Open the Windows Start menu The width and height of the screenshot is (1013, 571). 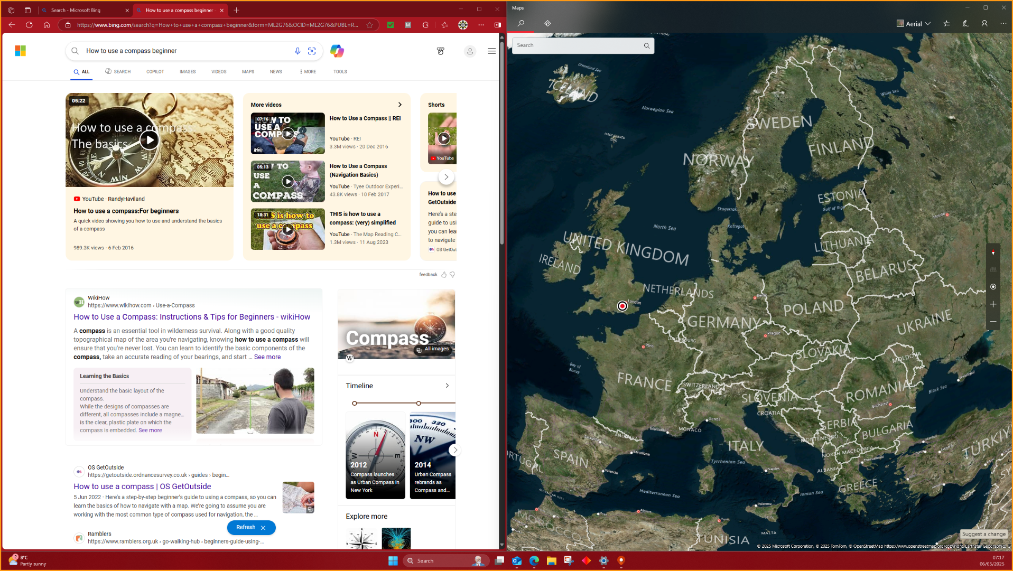(393, 561)
